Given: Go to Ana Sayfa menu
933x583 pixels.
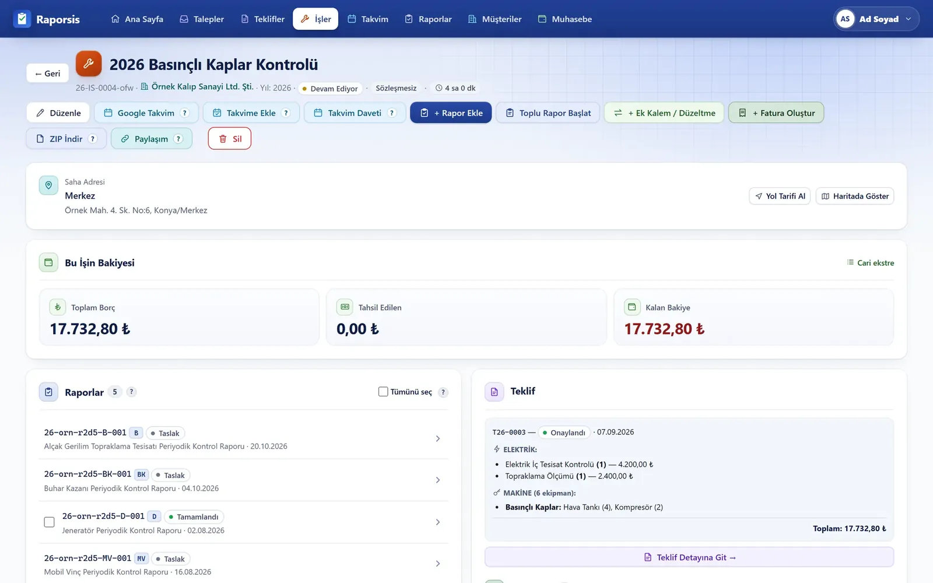Looking at the screenshot, I should point(137,19).
